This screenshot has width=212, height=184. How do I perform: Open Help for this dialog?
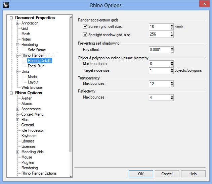(x=193, y=174)
